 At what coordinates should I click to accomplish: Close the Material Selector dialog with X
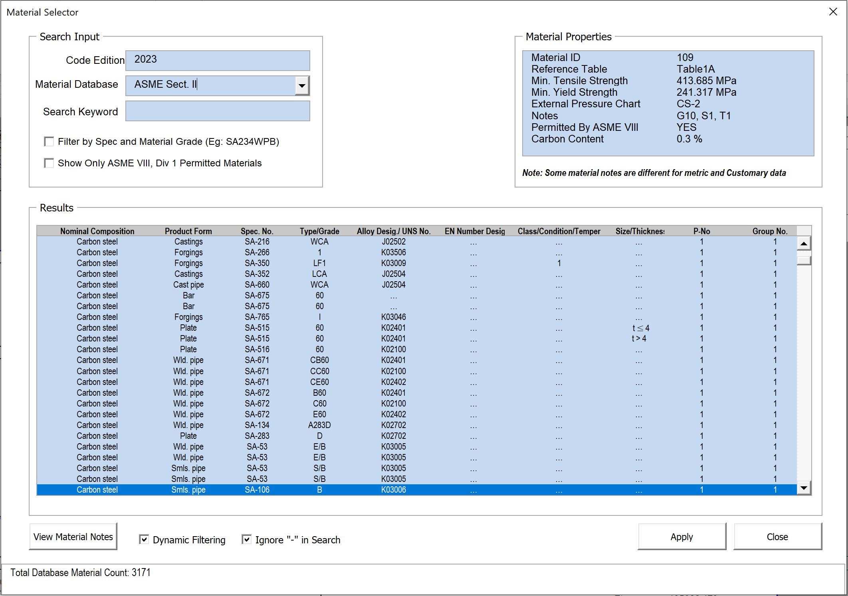(x=833, y=12)
